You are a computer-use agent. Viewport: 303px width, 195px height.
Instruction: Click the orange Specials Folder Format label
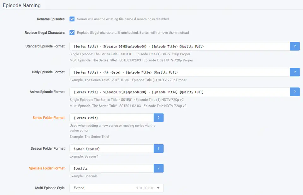pos(47,168)
